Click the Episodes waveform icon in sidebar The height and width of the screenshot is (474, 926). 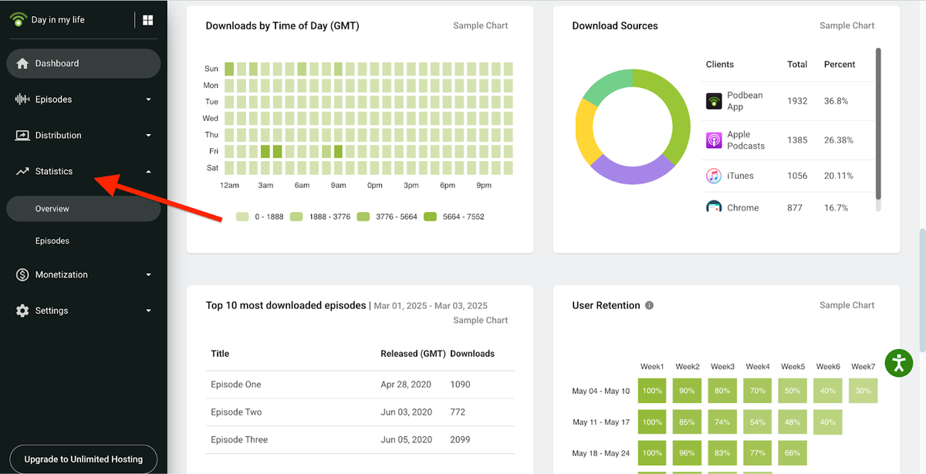23,99
